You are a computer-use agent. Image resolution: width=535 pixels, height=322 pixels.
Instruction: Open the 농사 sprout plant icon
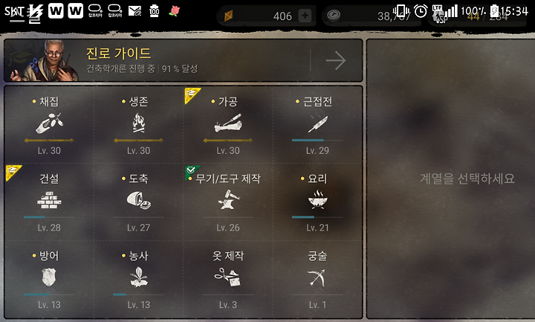click(138, 277)
